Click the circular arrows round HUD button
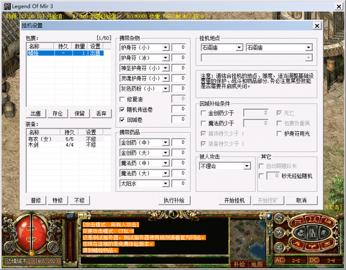Viewport: 346px width, 270px height. [279, 219]
